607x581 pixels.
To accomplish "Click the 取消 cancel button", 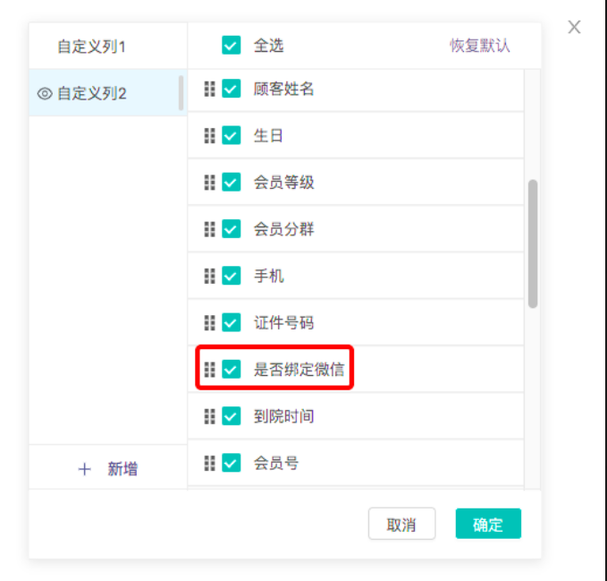I will (401, 524).
